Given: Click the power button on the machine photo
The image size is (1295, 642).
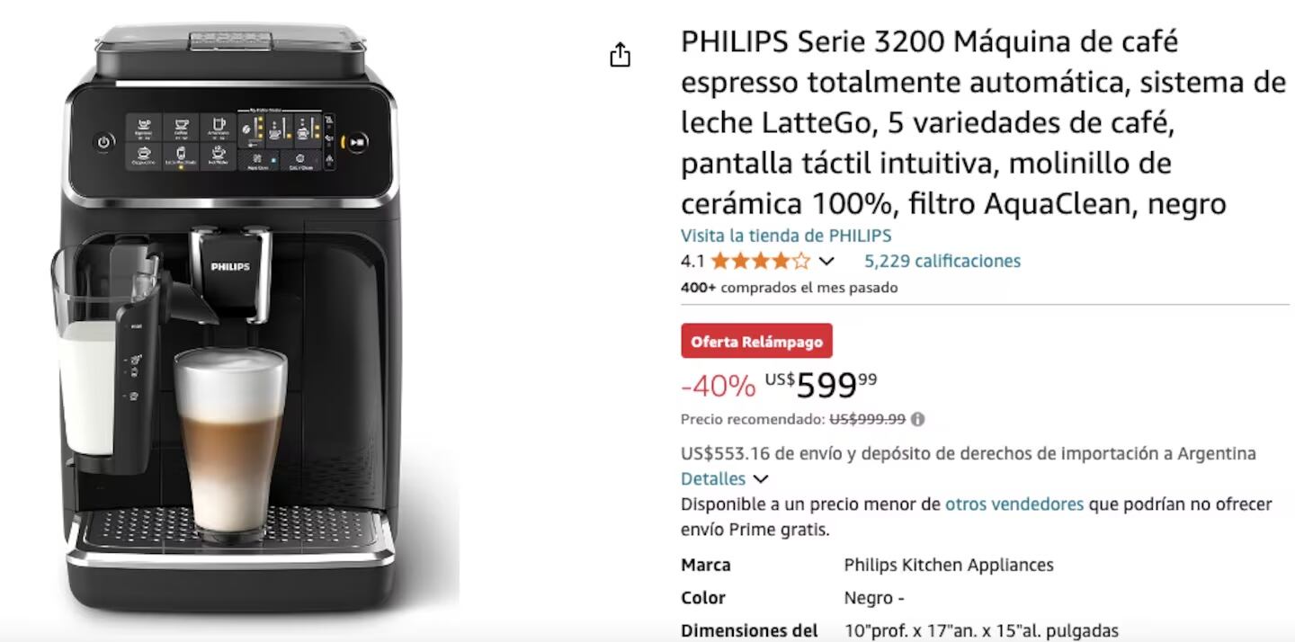Looking at the screenshot, I should 104,142.
